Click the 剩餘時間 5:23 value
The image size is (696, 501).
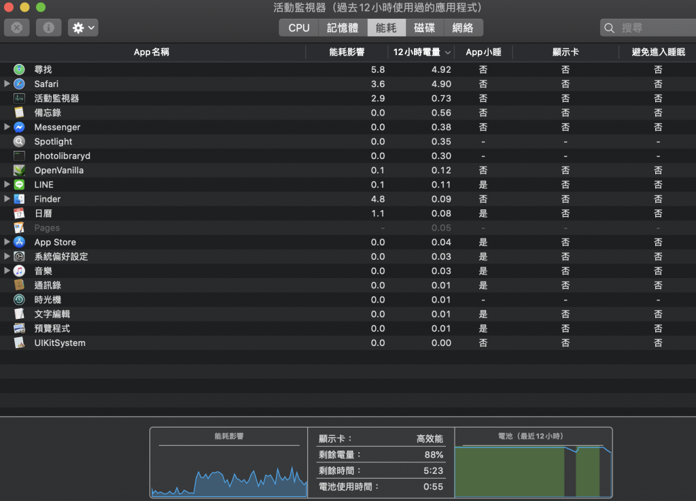[x=433, y=471]
